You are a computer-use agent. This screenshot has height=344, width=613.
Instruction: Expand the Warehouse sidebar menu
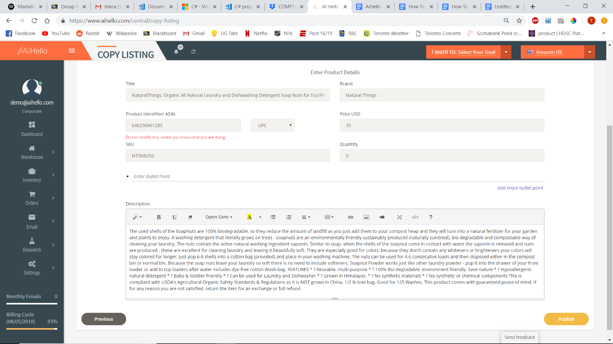click(32, 152)
